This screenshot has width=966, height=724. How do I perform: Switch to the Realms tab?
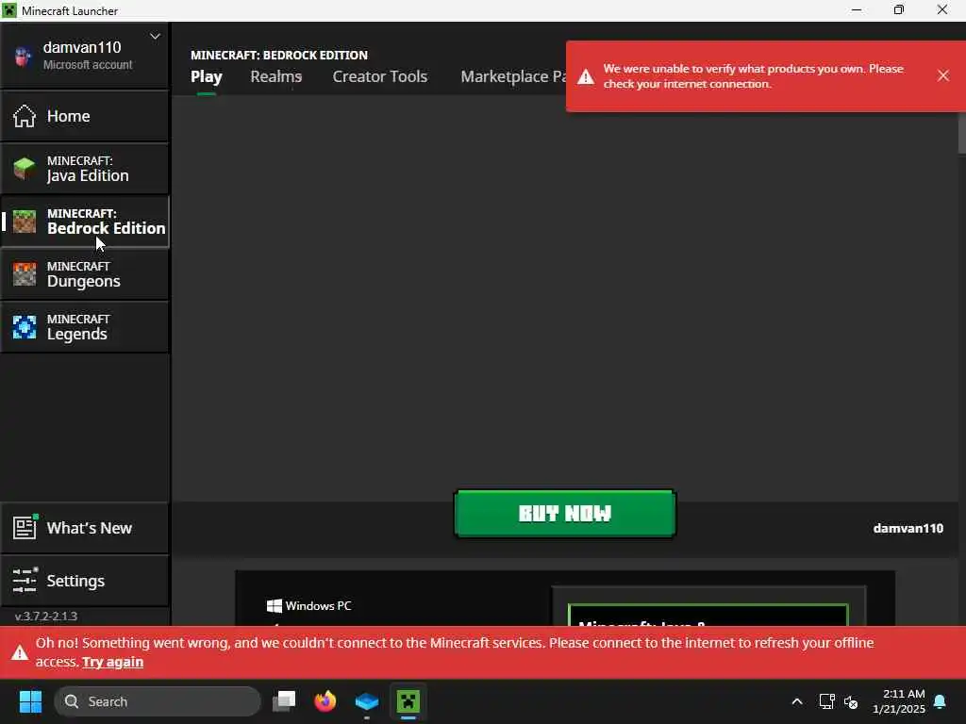tap(276, 76)
